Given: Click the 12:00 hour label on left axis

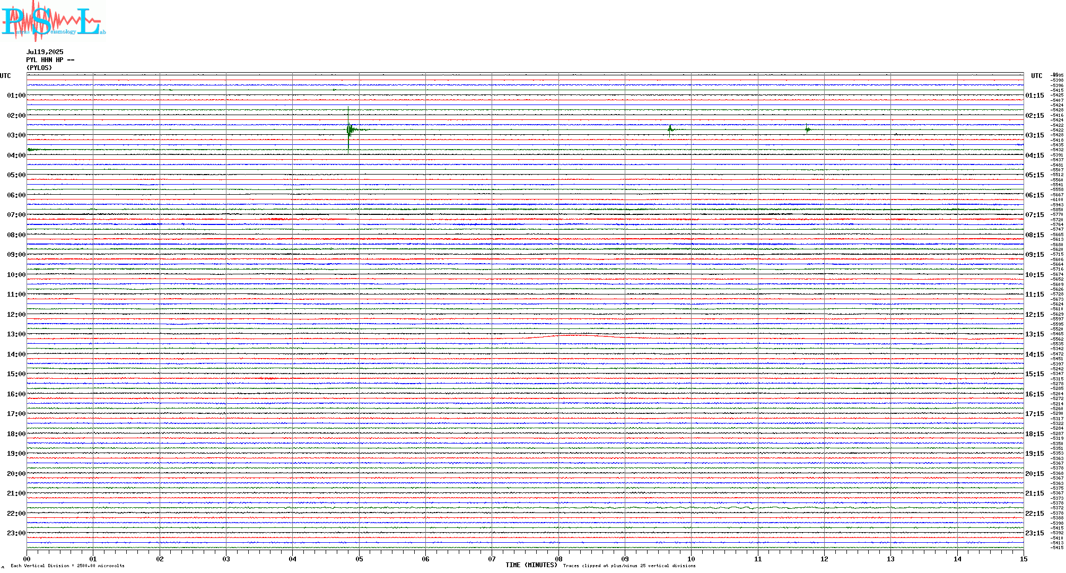Looking at the screenshot, I should tap(16, 315).
